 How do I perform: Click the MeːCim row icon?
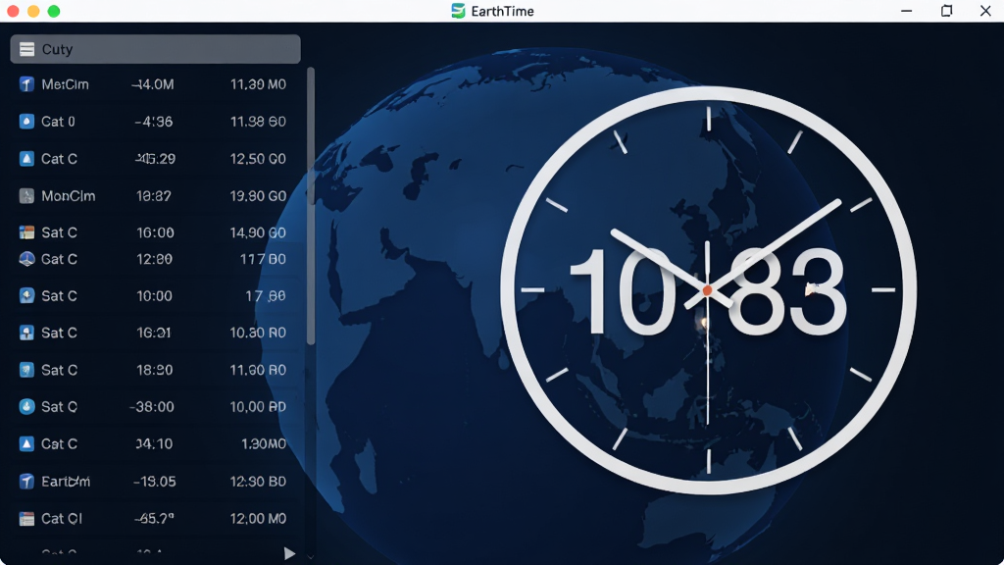[x=26, y=84]
